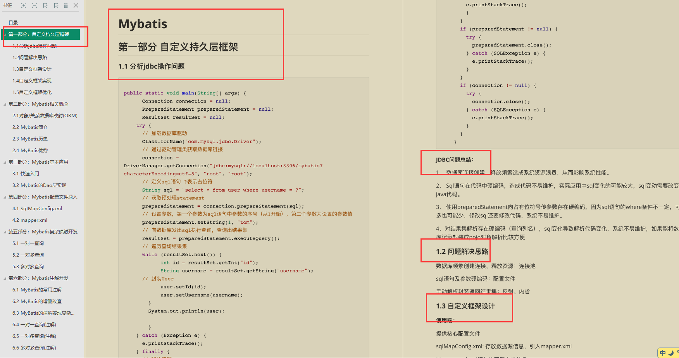Open bookmark 4.2 mapper.xml
Image resolution: width=679 pixels, height=358 pixels.
tap(30, 220)
